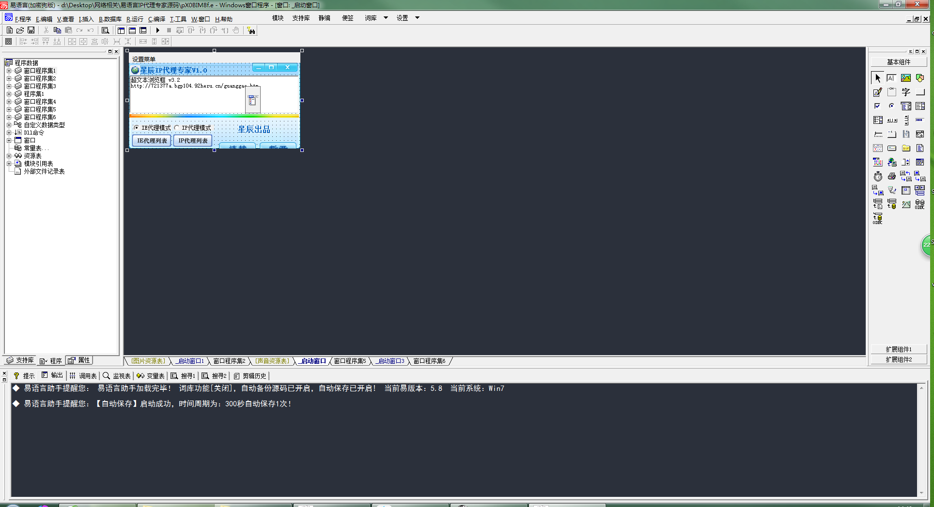
Task: Select the check box component
Action: point(878,106)
